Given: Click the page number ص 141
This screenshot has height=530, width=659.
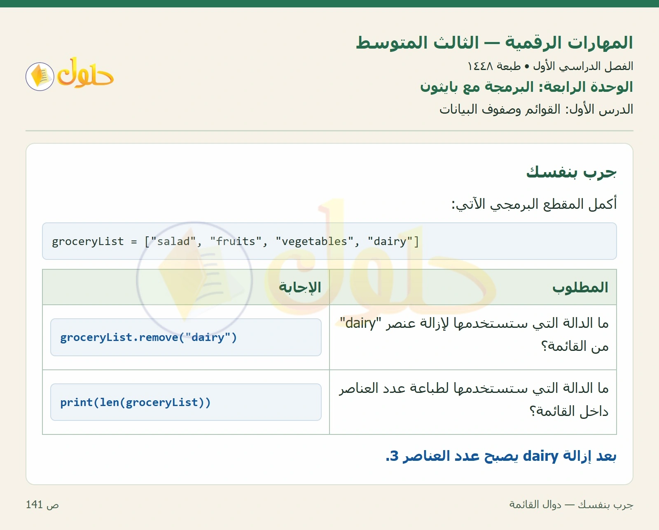Looking at the screenshot, I should 42,504.
